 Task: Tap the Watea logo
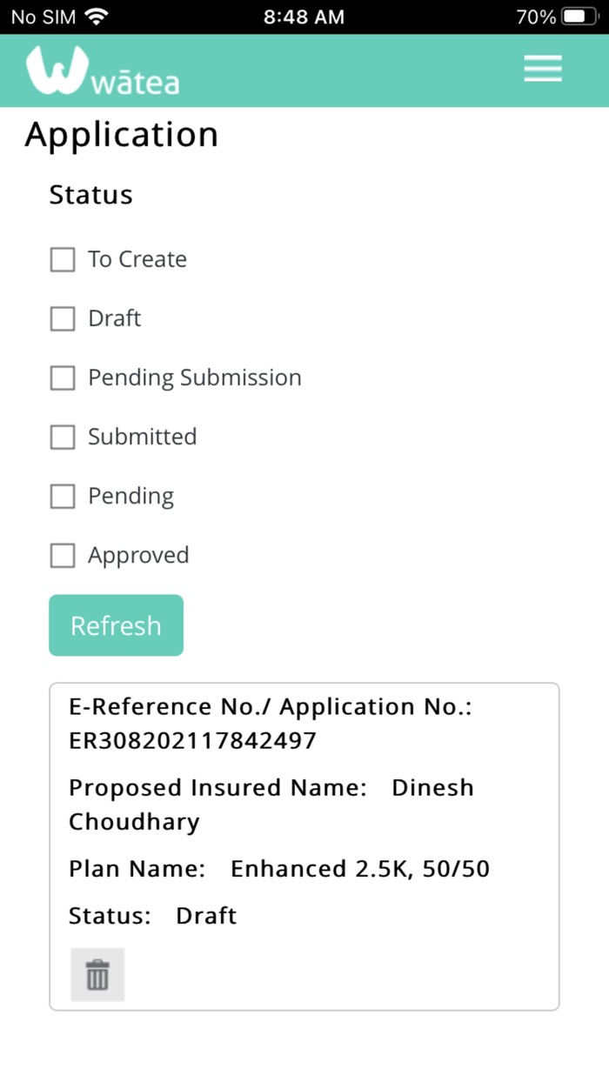(x=103, y=70)
